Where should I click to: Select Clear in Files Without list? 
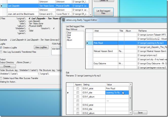click(69, 33)
